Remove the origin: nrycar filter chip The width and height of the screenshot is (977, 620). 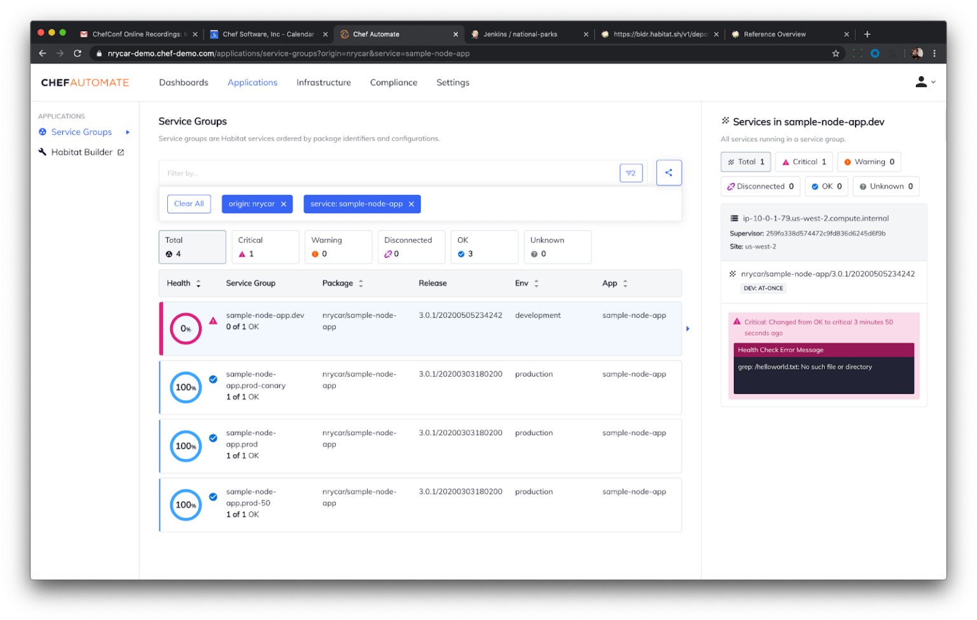click(x=284, y=204)
